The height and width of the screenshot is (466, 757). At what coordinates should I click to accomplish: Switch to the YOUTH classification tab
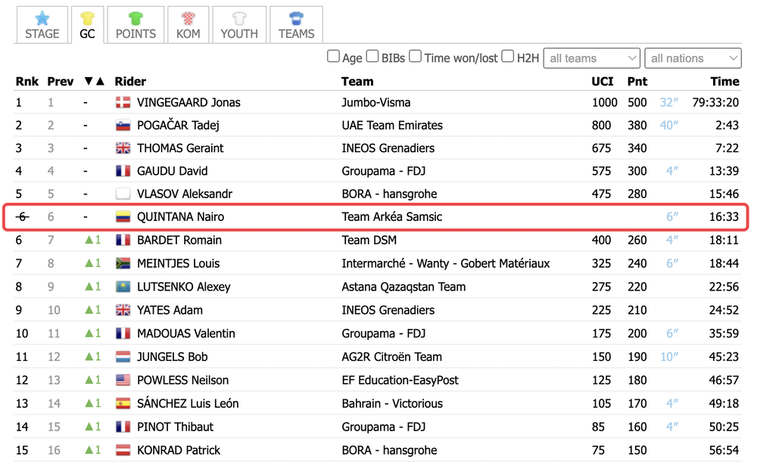pyautogui.click(x=239, y=25)
